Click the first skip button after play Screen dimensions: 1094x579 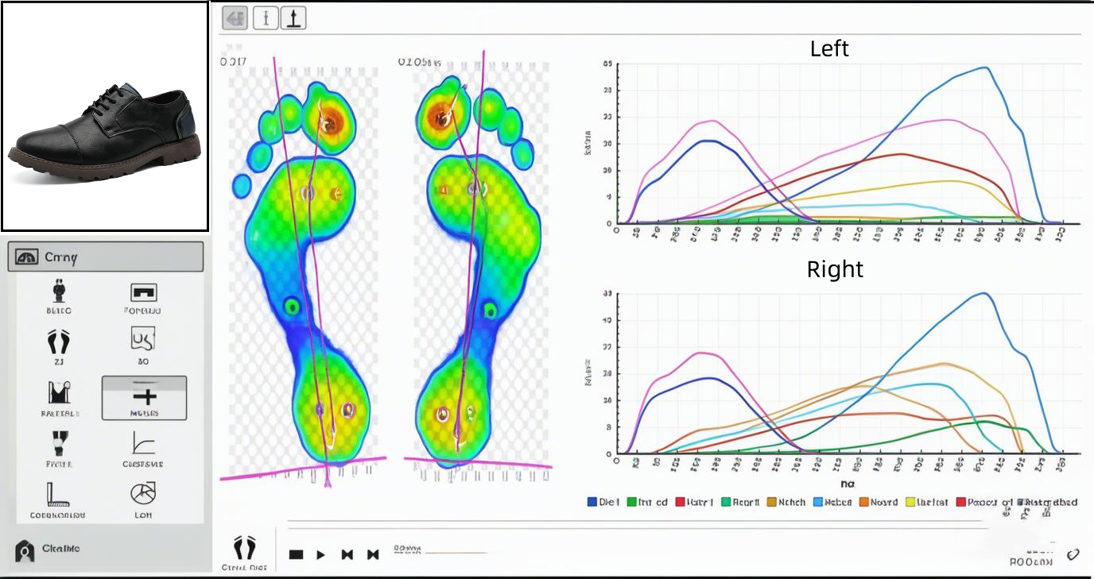click(x=347, y=554)
